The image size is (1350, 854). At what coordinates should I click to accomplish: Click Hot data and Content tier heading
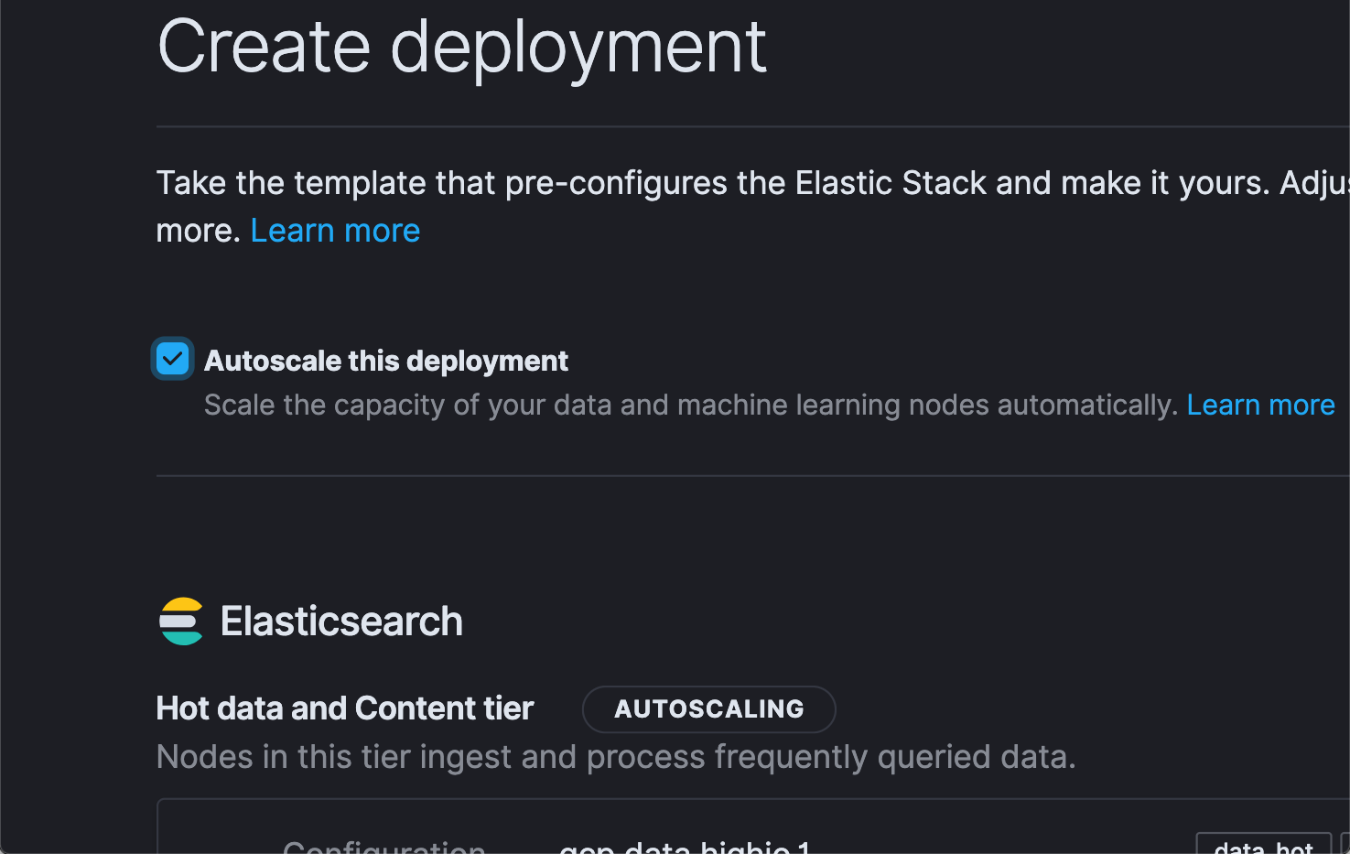click(x=345, y=708)
